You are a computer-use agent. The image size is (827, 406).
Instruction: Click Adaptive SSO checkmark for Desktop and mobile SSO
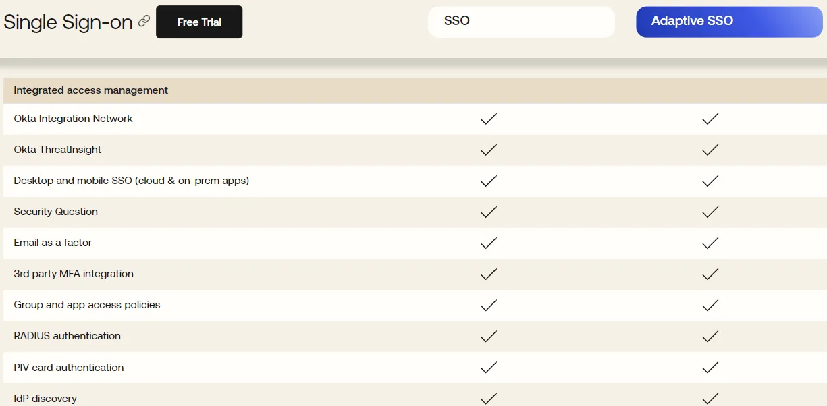click(710, 181)
